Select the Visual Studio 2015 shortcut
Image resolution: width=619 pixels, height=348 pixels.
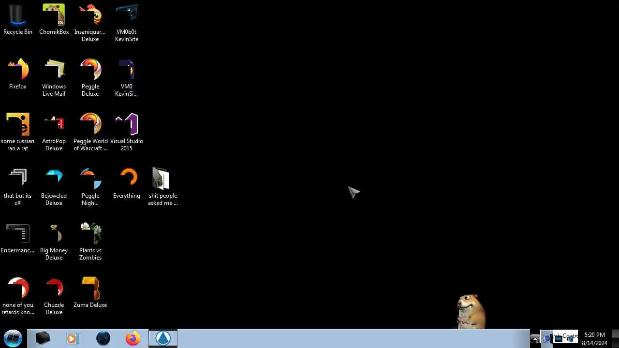pyautogui.click(x=127, y=132)
